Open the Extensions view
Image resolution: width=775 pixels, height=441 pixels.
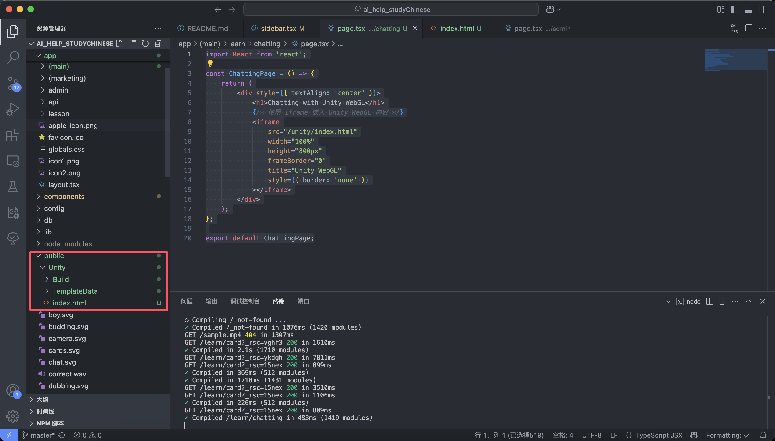13,135
